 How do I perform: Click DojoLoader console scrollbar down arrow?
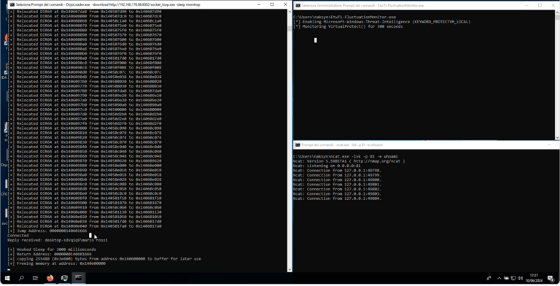click(289, 269)
